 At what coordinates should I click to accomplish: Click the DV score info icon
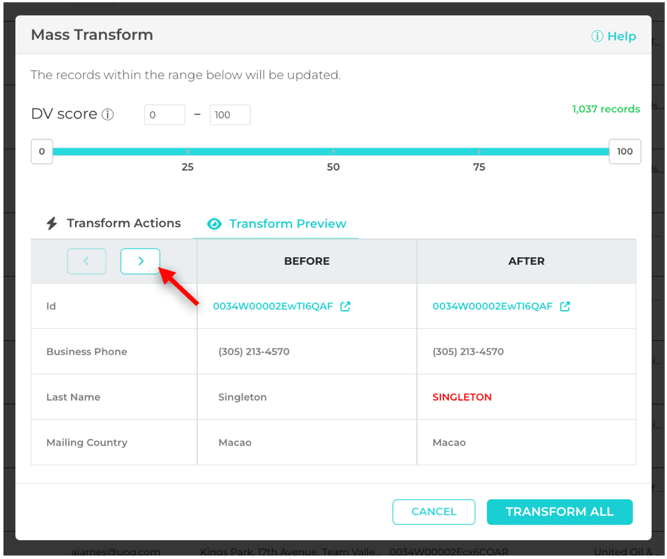107,115
